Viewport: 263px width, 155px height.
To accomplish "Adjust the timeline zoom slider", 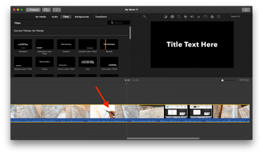I will 222,80.
